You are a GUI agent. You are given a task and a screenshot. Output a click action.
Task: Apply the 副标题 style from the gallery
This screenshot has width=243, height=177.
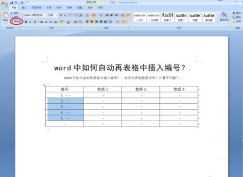pos(209,17)
